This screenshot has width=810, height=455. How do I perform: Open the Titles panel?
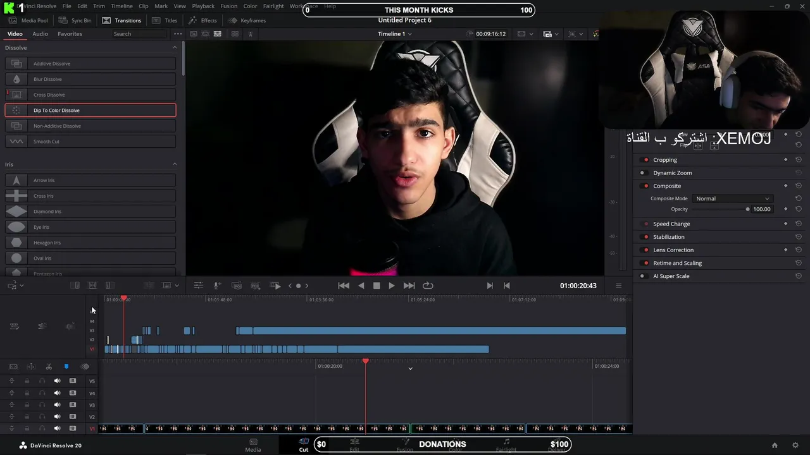click(x=165, y=20)
